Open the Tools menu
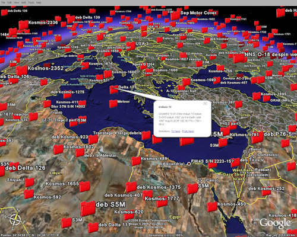The image size is (297, 237). pos(31,2)
